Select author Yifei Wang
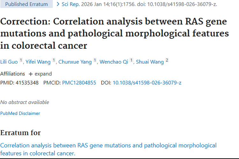 click(38, 62)
